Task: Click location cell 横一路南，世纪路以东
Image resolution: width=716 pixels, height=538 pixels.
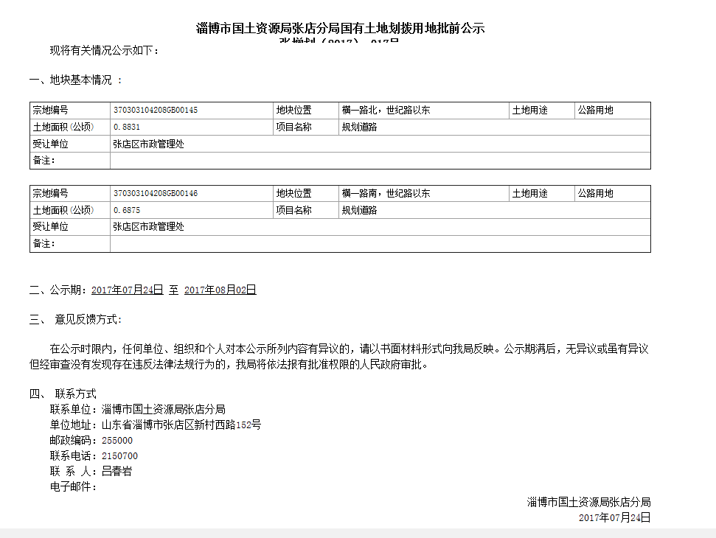Action: point(386,194)
